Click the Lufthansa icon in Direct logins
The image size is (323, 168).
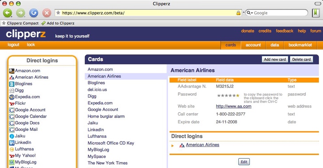12,149
